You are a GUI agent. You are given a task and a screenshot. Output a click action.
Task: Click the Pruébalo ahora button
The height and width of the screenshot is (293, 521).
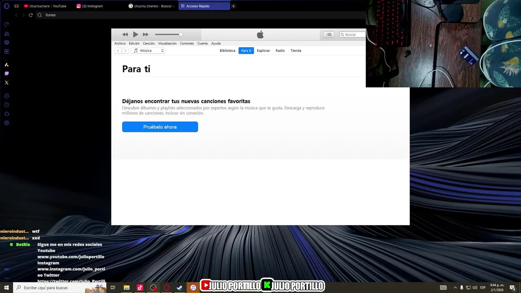[x=160, y=127]
